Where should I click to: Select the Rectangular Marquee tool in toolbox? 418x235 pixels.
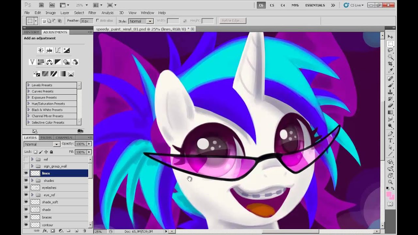tap(390, 43)
